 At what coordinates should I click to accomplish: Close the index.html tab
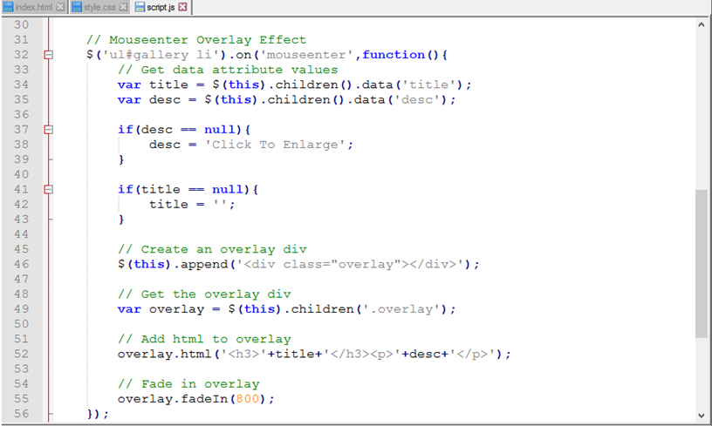click(x=60, y=7)
